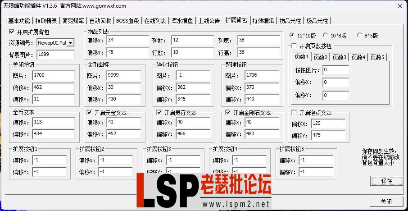Edit the 扩展按钮4 偏移X field
408x211 pixels.
pos(249,160)
